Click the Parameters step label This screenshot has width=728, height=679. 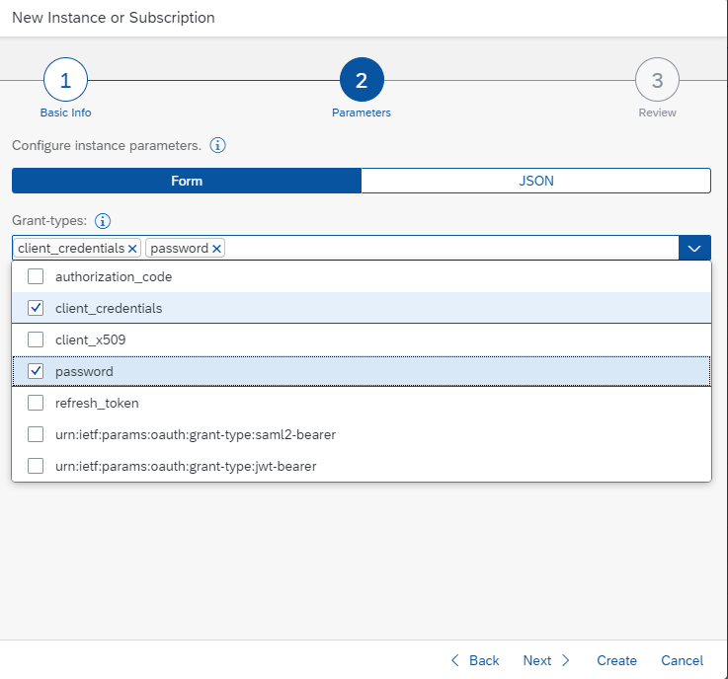click(362, 113)
